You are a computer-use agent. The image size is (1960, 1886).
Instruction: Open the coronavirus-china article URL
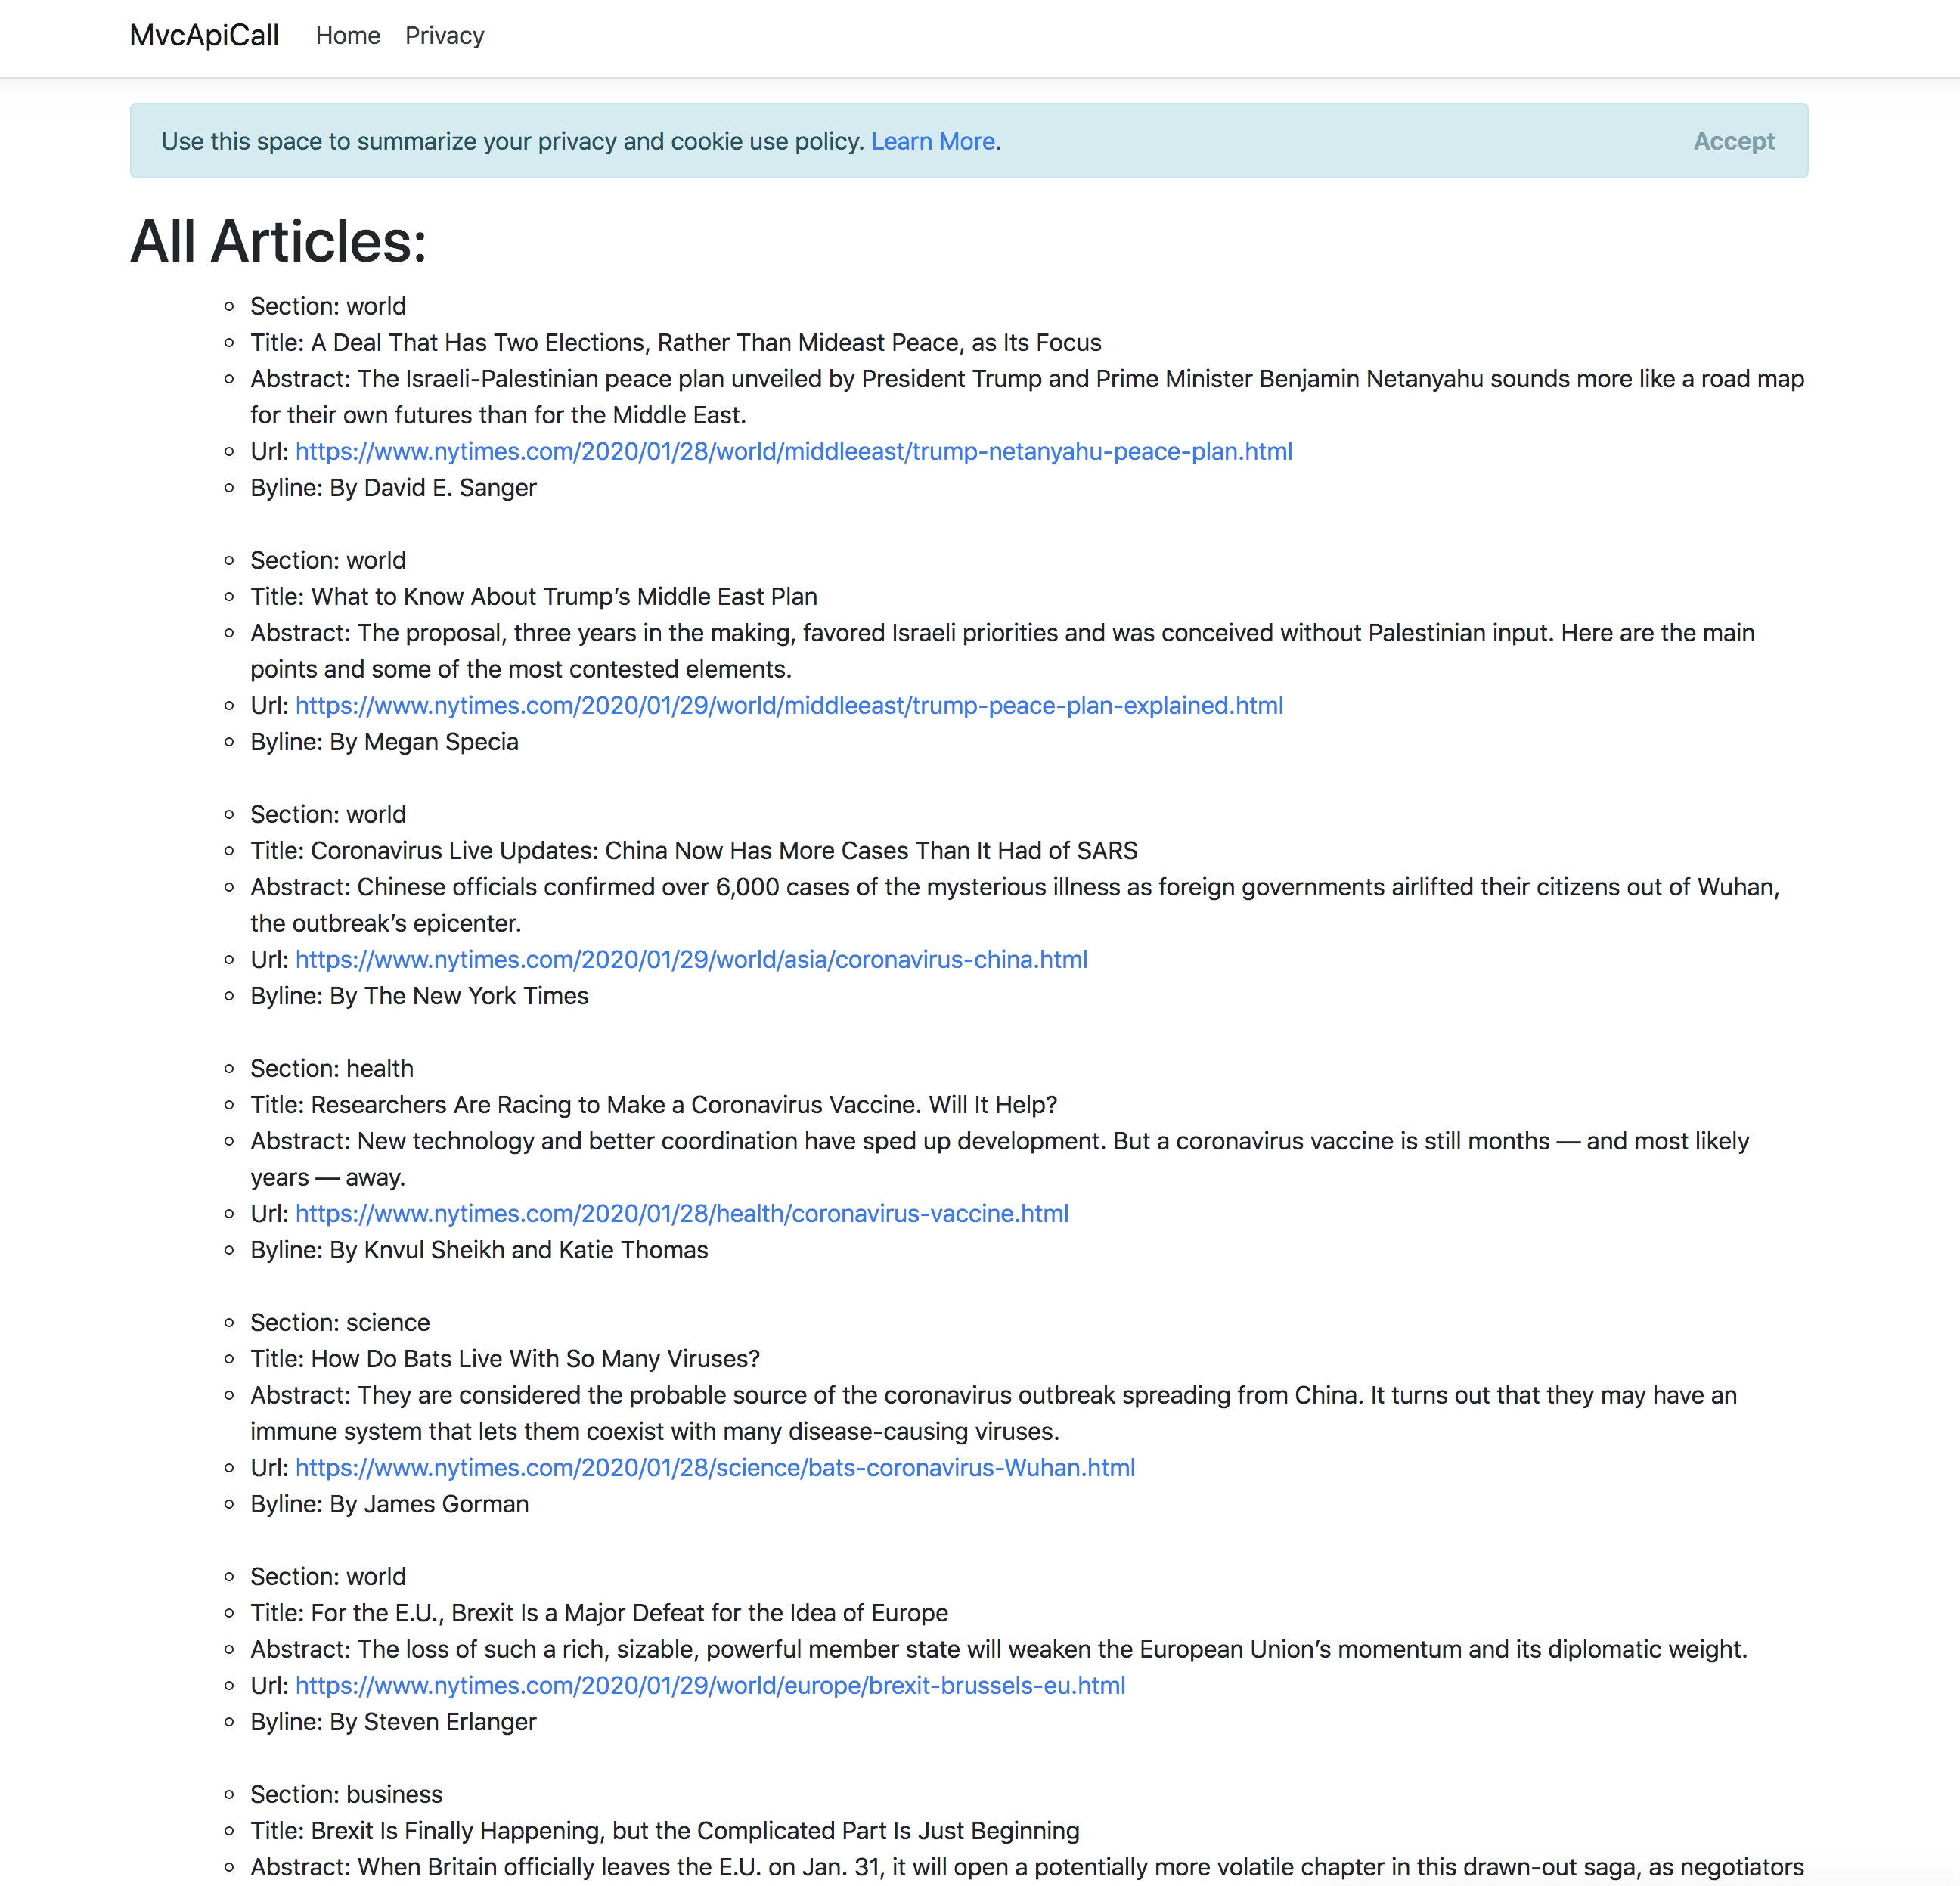tap(691, 960)
